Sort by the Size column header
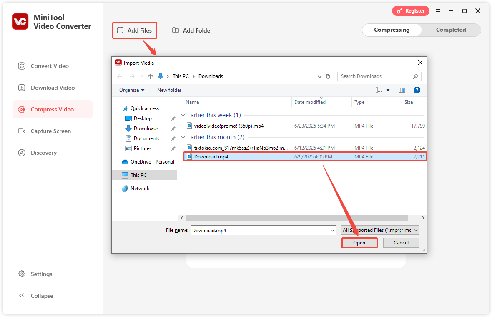The width and height of the screenshot is (492, 317). (409, 102)
